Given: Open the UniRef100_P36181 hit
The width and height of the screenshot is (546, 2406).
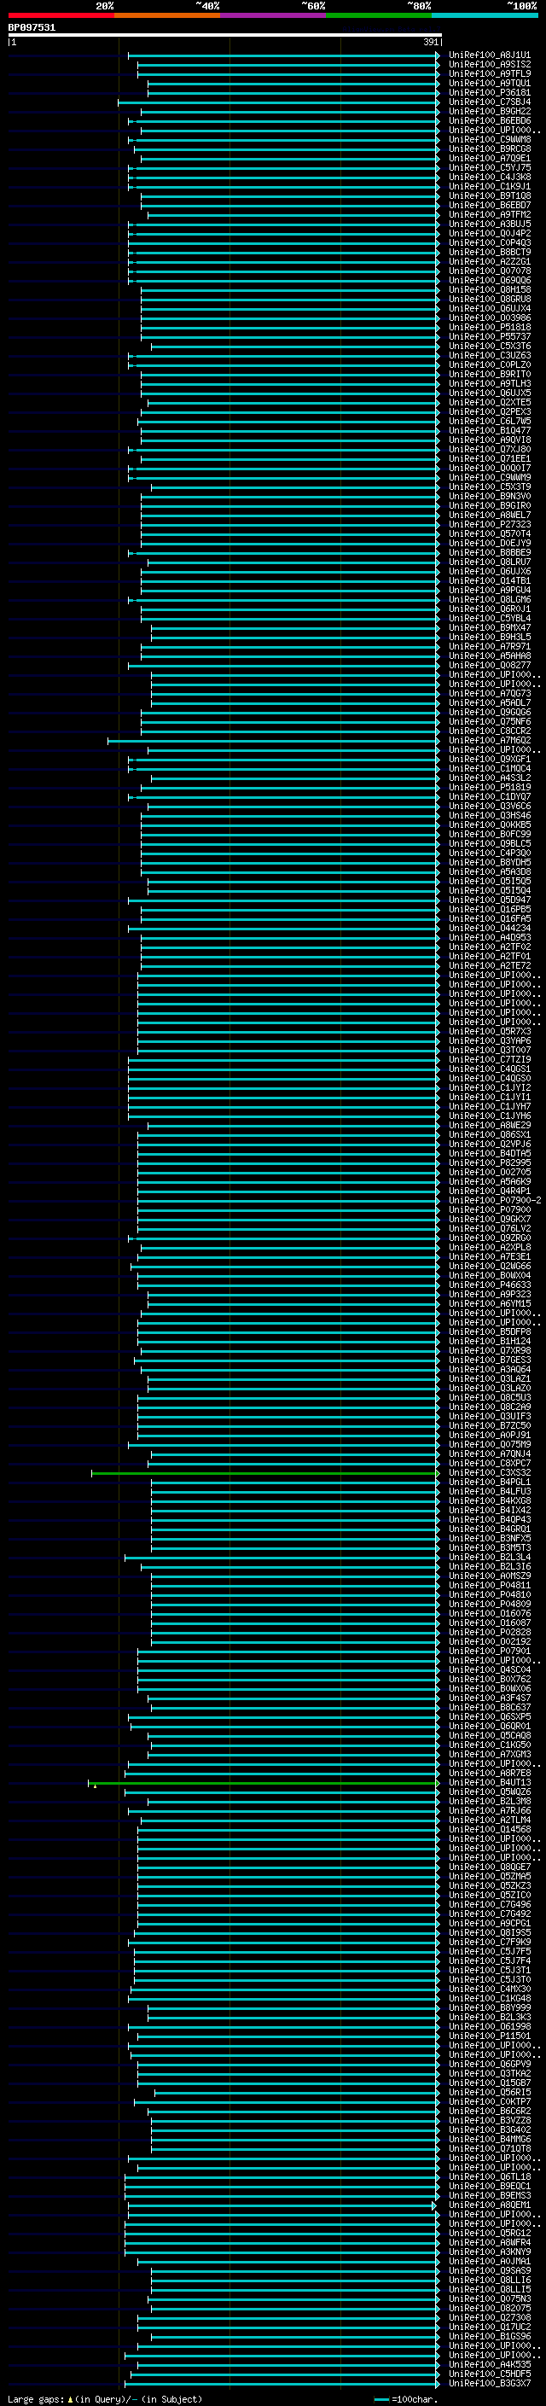Looking at the screenshot, I should (489, 93).
